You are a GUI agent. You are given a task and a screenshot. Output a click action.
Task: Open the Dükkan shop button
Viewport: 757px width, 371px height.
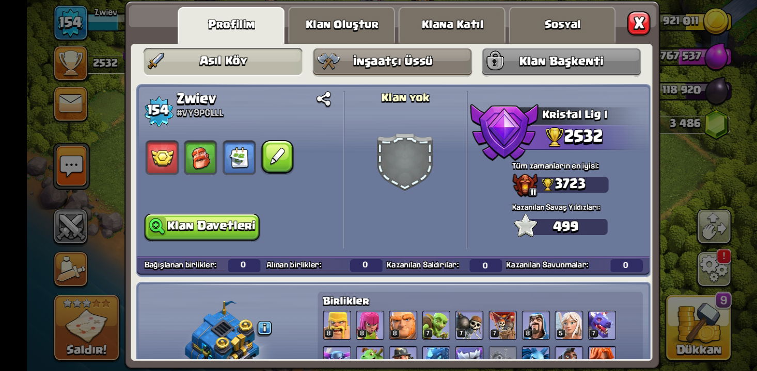coord(698,327)
